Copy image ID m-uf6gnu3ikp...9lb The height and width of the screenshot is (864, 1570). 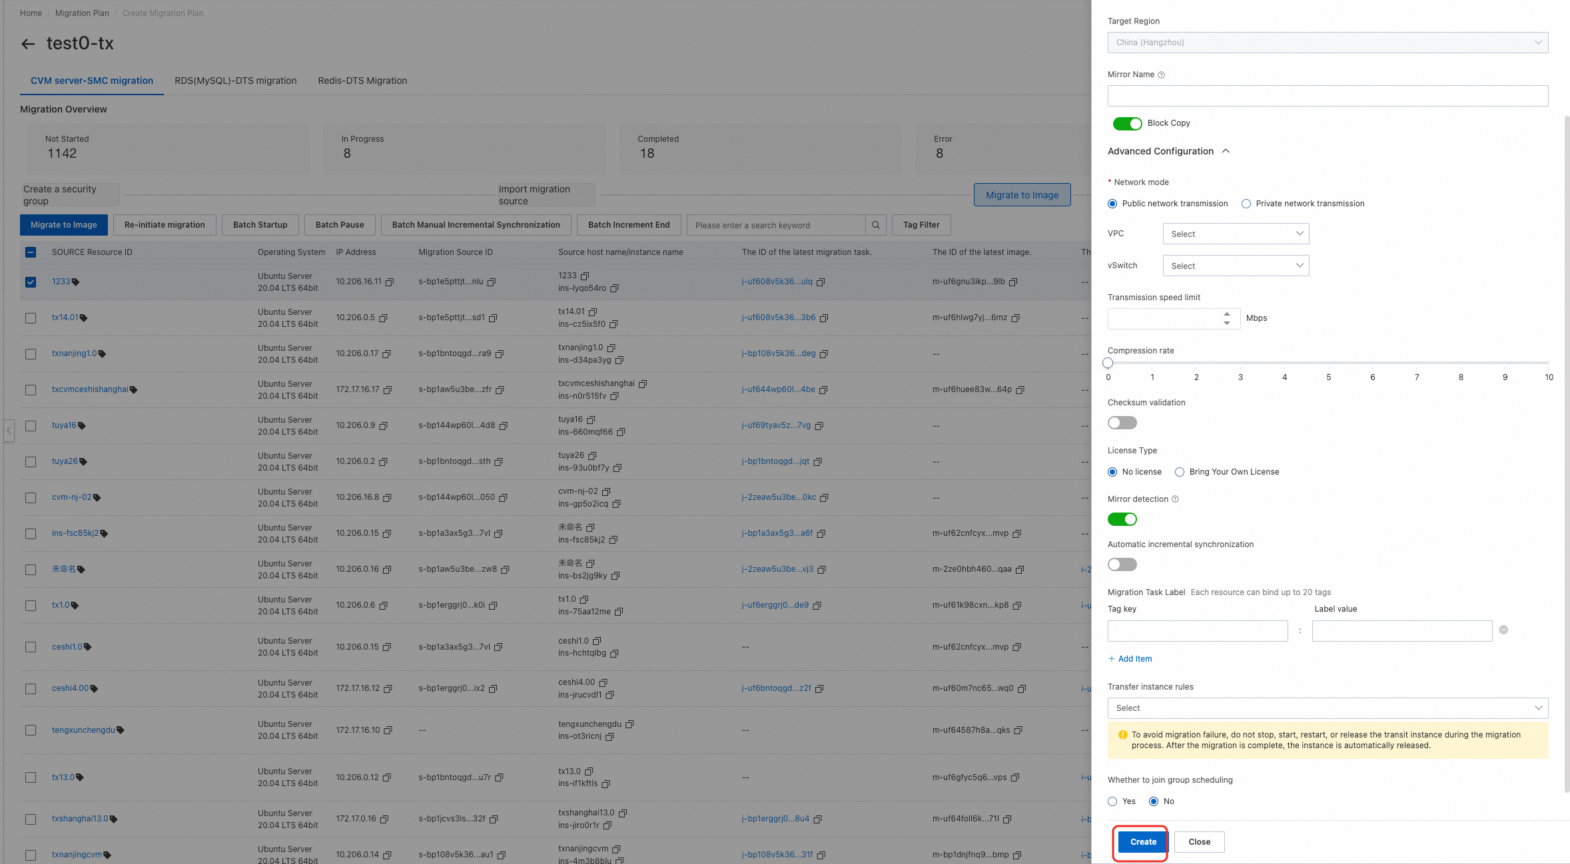[1013, 282]
